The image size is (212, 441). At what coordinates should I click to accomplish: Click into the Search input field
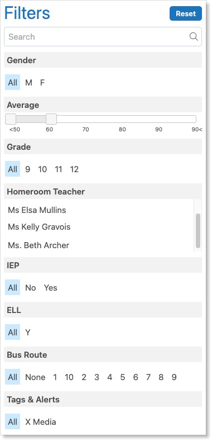pyautogui.click(x=103, y=36)
